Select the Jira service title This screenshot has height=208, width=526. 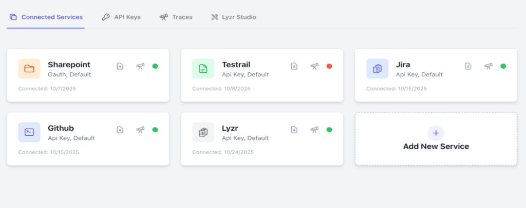coord(403,65)
